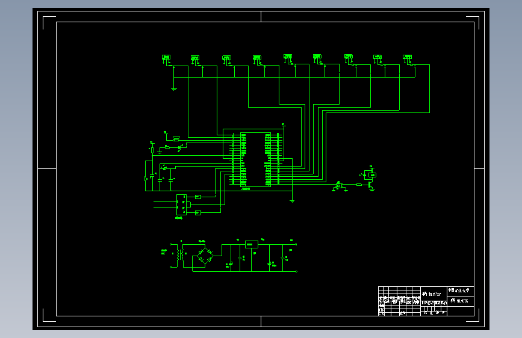This screenshot has width=522, height=338.
Task: Click the revision table grid in title block
Action: (400, 301)
